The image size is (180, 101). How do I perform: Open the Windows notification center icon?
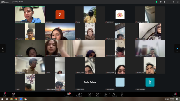[177, 99]
